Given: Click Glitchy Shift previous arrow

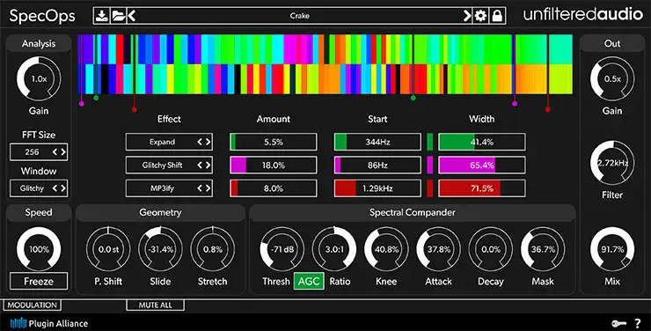Looking at the screenshot, I should (x=200, y=165).
